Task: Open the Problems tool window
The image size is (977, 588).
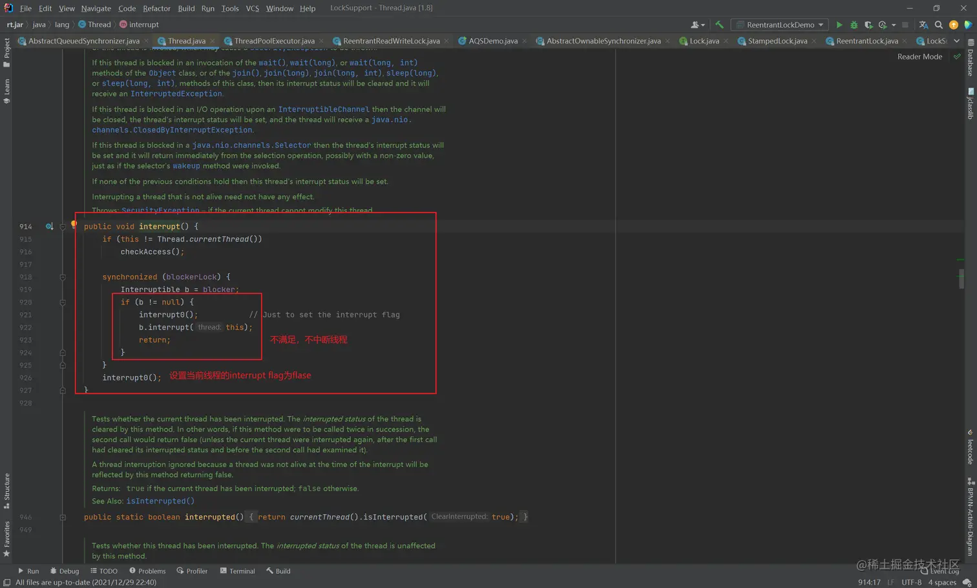Action: [x=147, y=571]
